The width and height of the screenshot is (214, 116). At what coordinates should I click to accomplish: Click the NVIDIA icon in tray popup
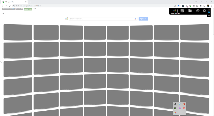tap(175, 109)
